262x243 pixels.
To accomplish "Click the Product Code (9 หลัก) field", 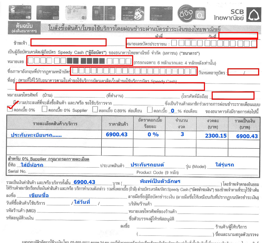I will [x=219, y=173].
